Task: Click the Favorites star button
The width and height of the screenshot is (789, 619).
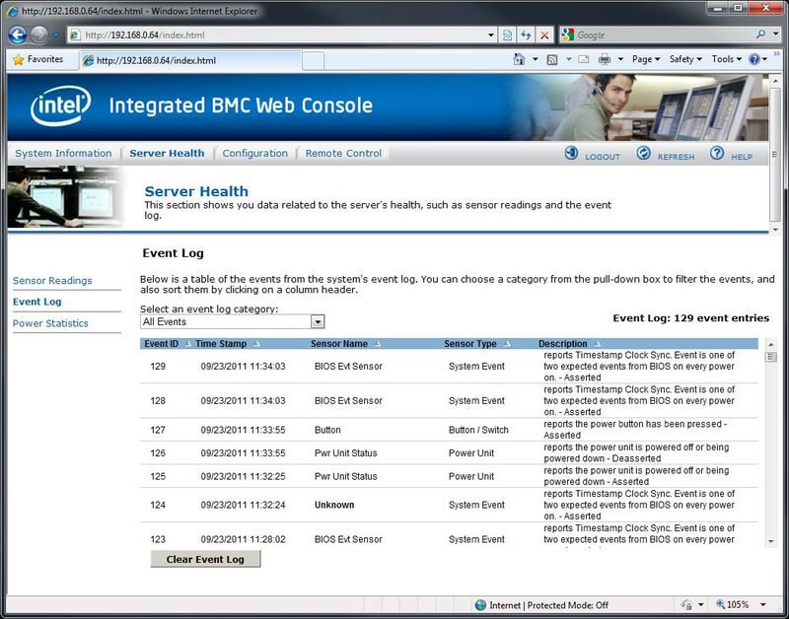Action: pyautogui.click(x=37, y=60)
